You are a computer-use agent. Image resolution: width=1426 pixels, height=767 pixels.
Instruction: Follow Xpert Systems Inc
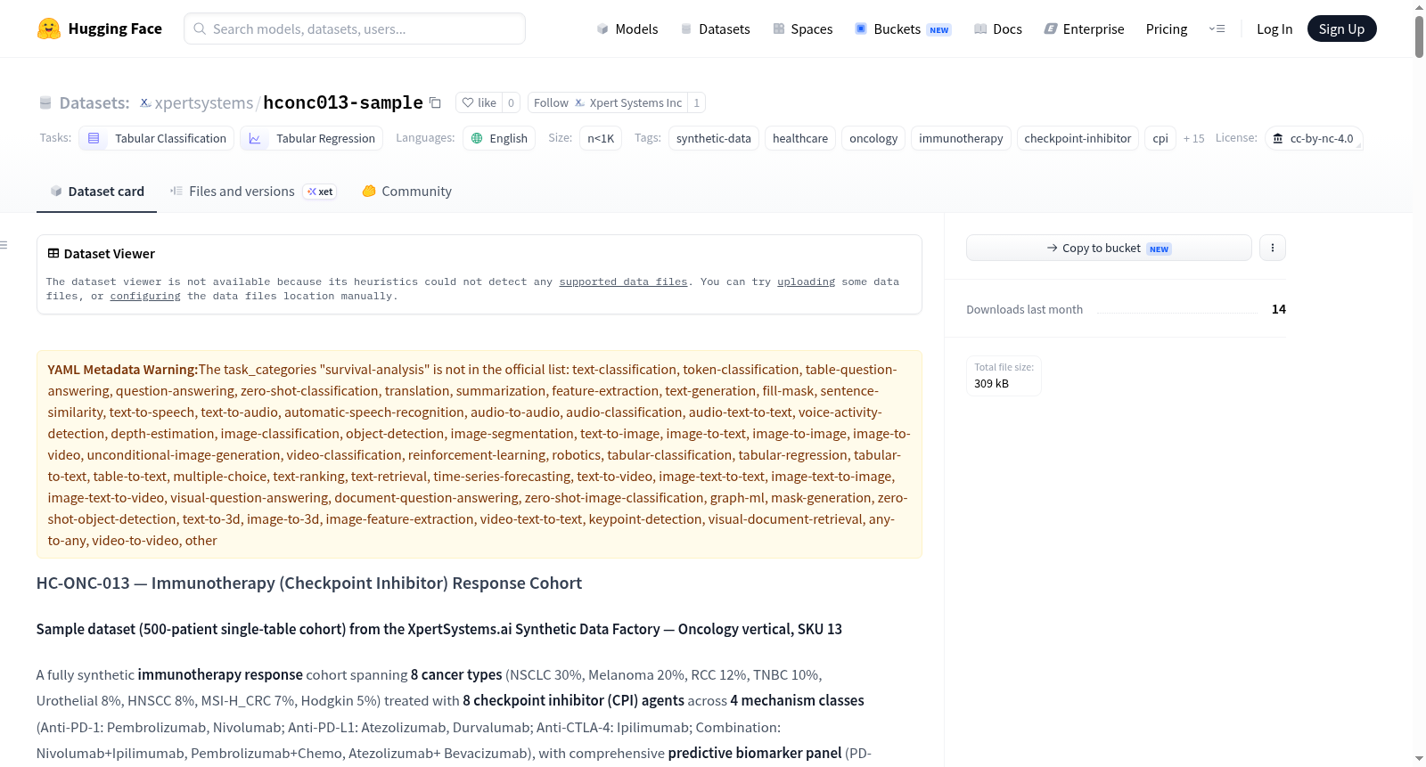tap(608, 102)
